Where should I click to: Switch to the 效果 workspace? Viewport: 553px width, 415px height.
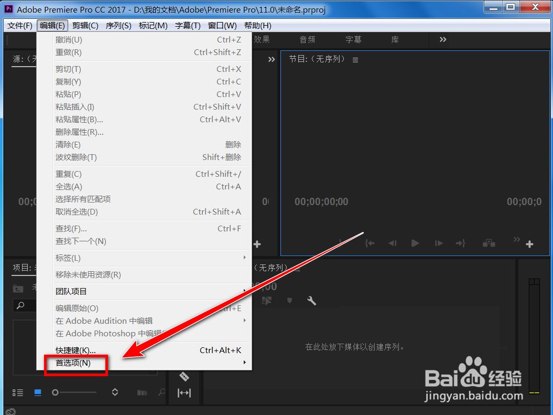point(262,39)
